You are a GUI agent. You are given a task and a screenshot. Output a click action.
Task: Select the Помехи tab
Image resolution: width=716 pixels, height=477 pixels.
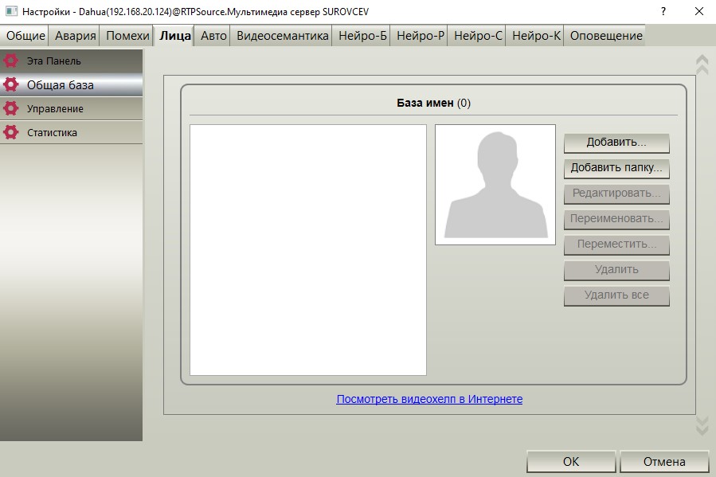127,36
